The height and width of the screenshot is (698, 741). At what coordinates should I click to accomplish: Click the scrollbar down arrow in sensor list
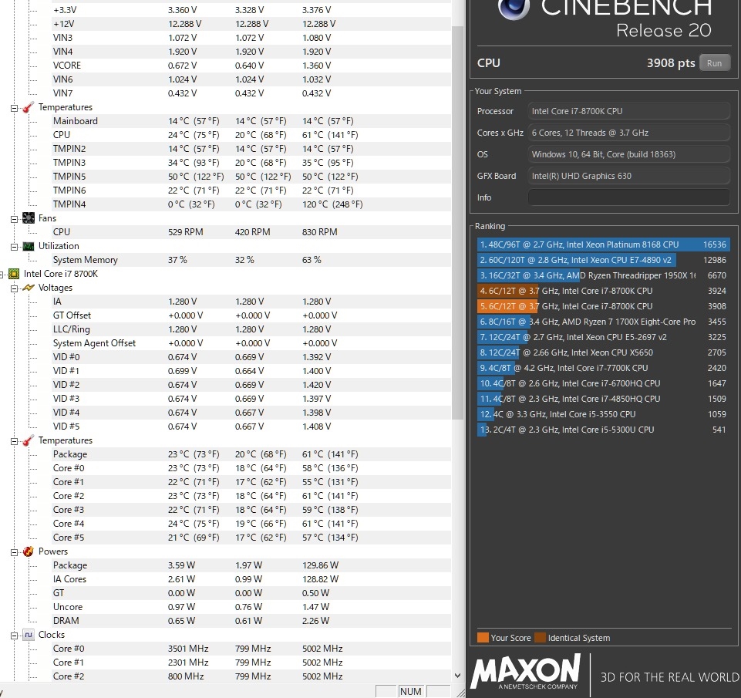[x=457, y=676]
